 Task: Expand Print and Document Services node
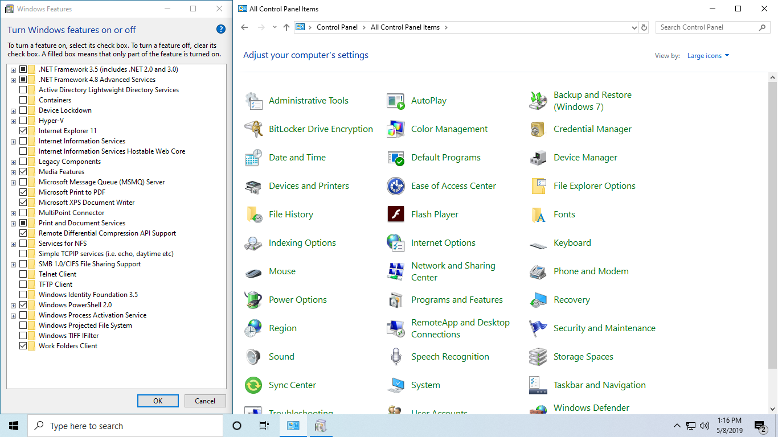(x=13, y=223)
